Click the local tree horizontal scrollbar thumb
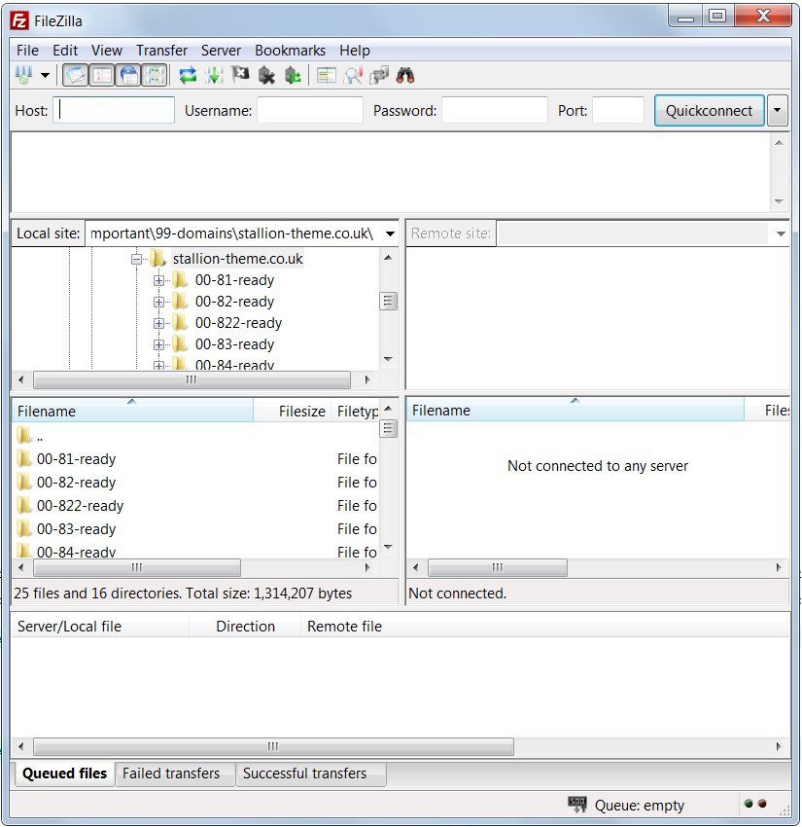Screen dimensions: 802x827 (192, 379)
